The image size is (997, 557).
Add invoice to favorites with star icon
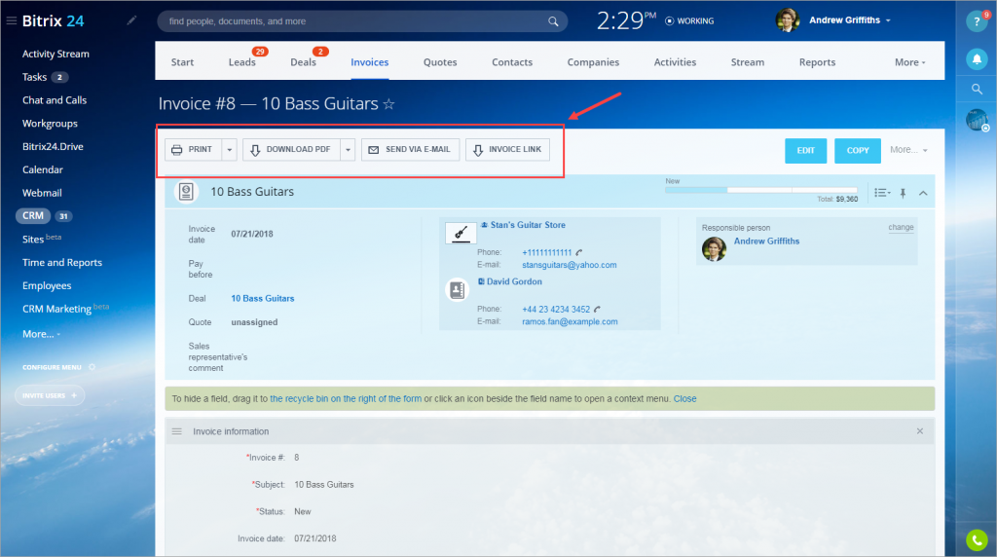tap(388, 103)
